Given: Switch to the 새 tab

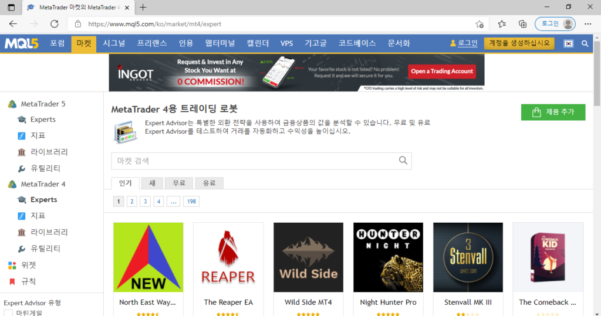Looking at the screenshot, I should 152,183.
